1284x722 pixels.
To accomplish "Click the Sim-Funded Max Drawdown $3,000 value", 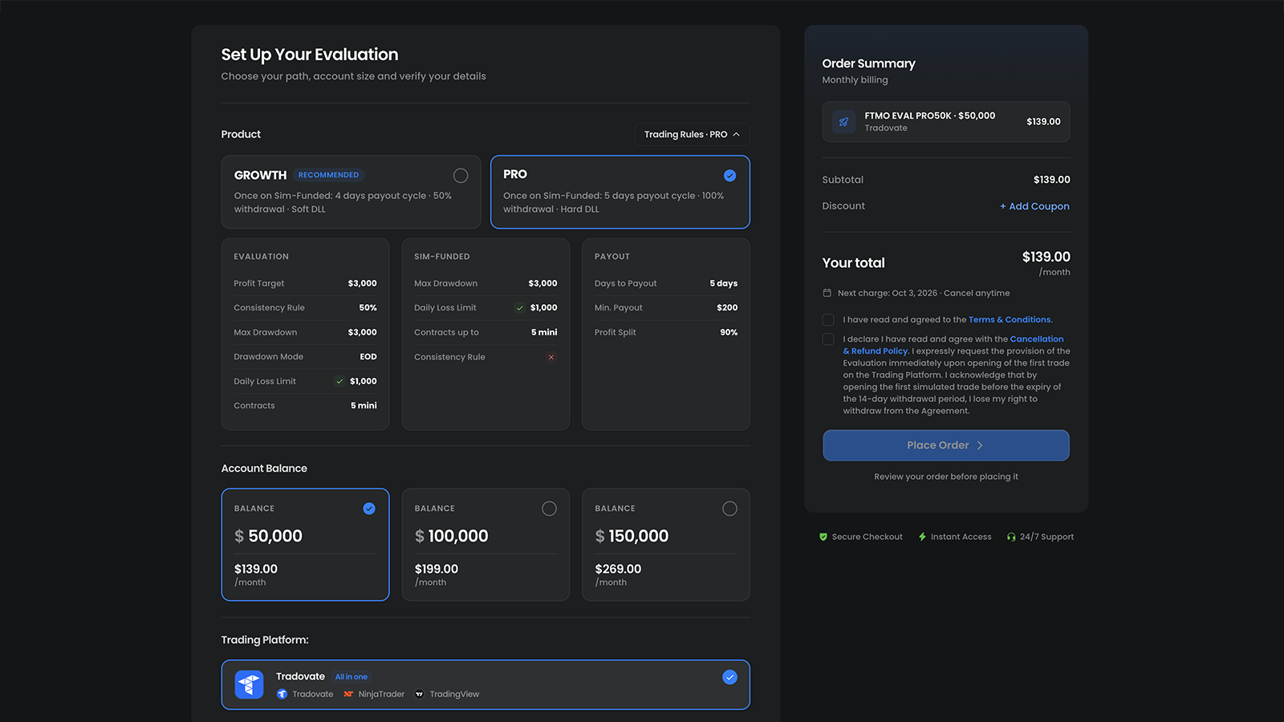I will [543, 283].
